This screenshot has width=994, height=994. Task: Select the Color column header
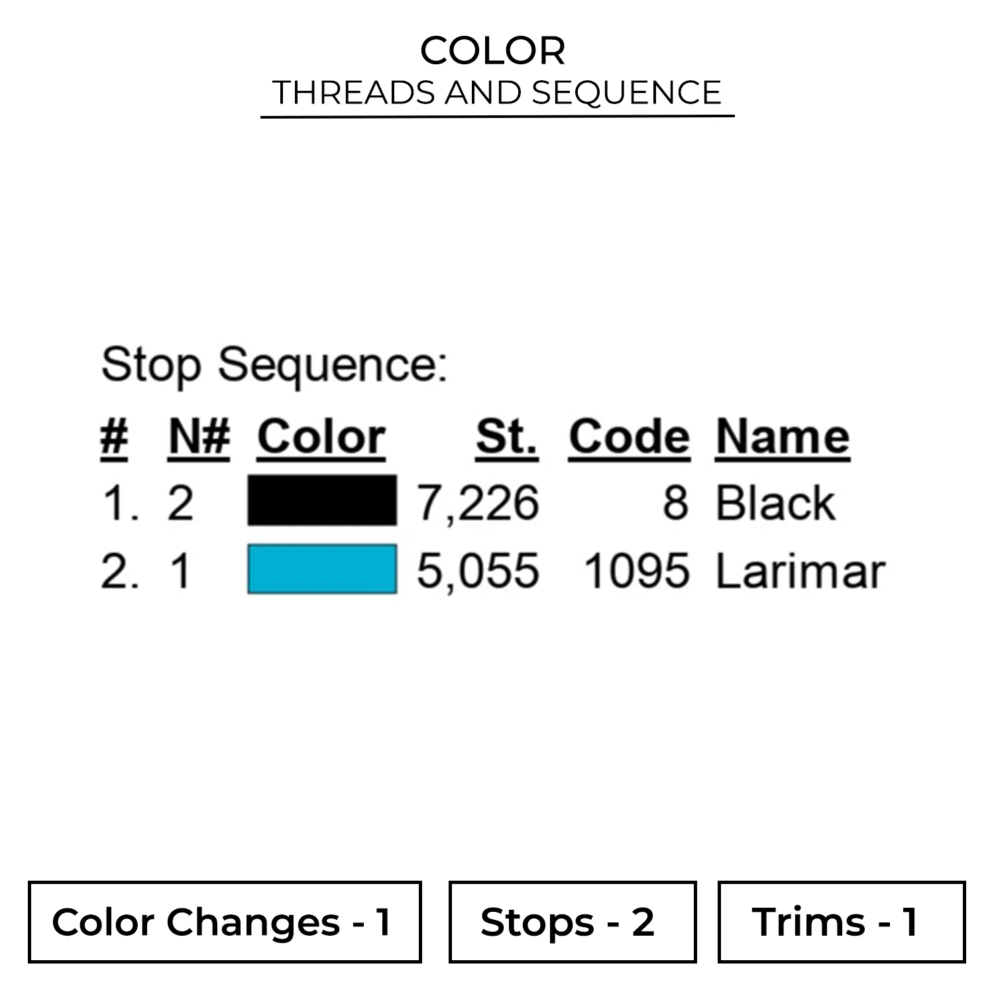pyautogui.click(x=321, y=437)
